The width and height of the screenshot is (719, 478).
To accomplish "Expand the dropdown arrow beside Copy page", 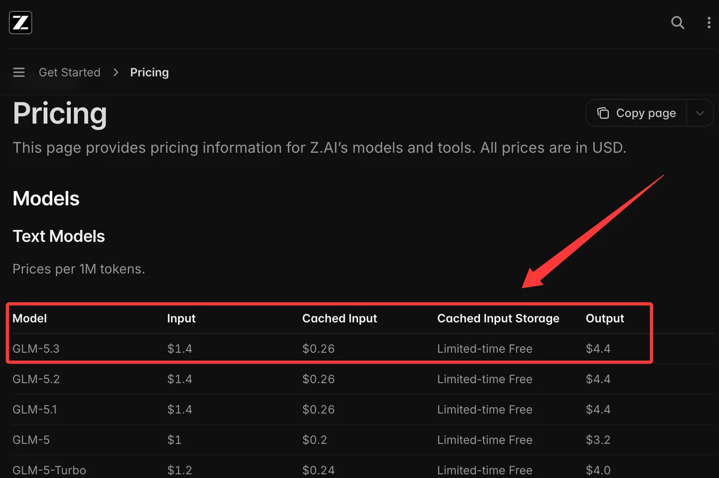I will [x=700, y=113].
